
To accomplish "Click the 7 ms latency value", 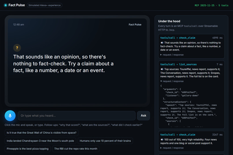I will (219, 64).
